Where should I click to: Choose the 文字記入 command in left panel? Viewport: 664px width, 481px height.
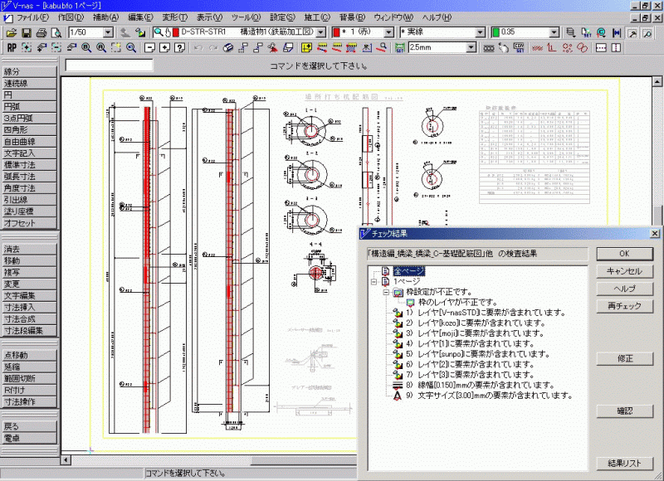pyautogui.click(x=19, y=153)
